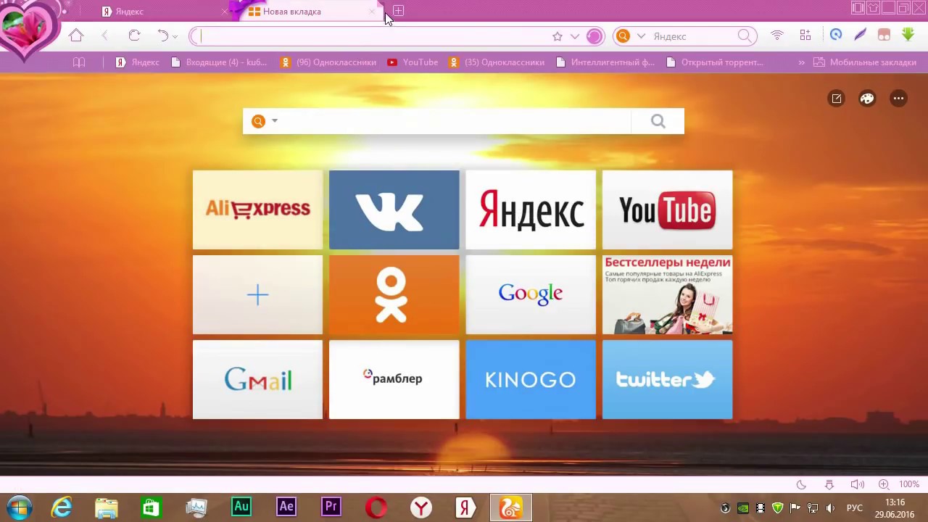Screen dimensions: 928x522
Task: Click the purple Go button in address bar
Action: [x=594, y=36]
